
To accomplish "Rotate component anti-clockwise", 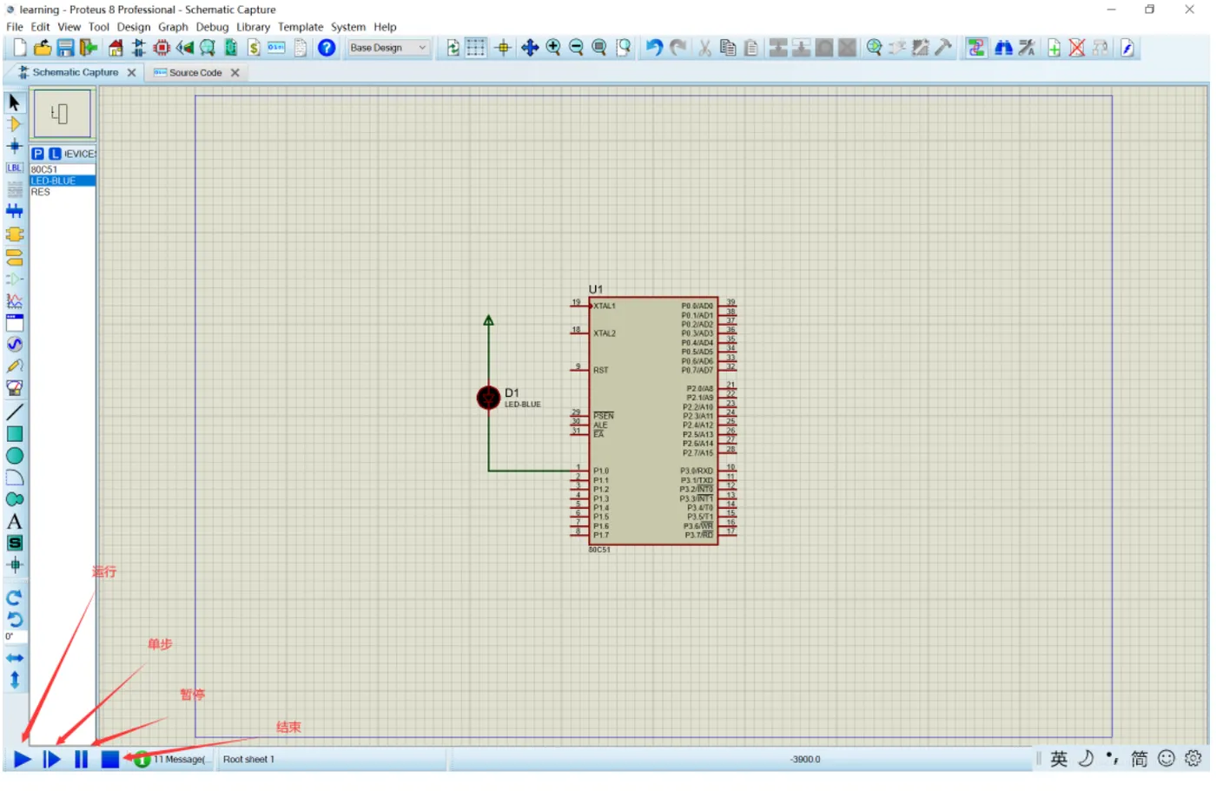I will [x=14, y=620].
